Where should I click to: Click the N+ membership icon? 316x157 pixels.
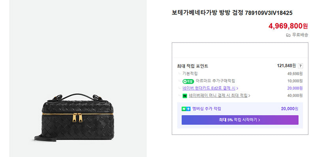tap(186, 109)
